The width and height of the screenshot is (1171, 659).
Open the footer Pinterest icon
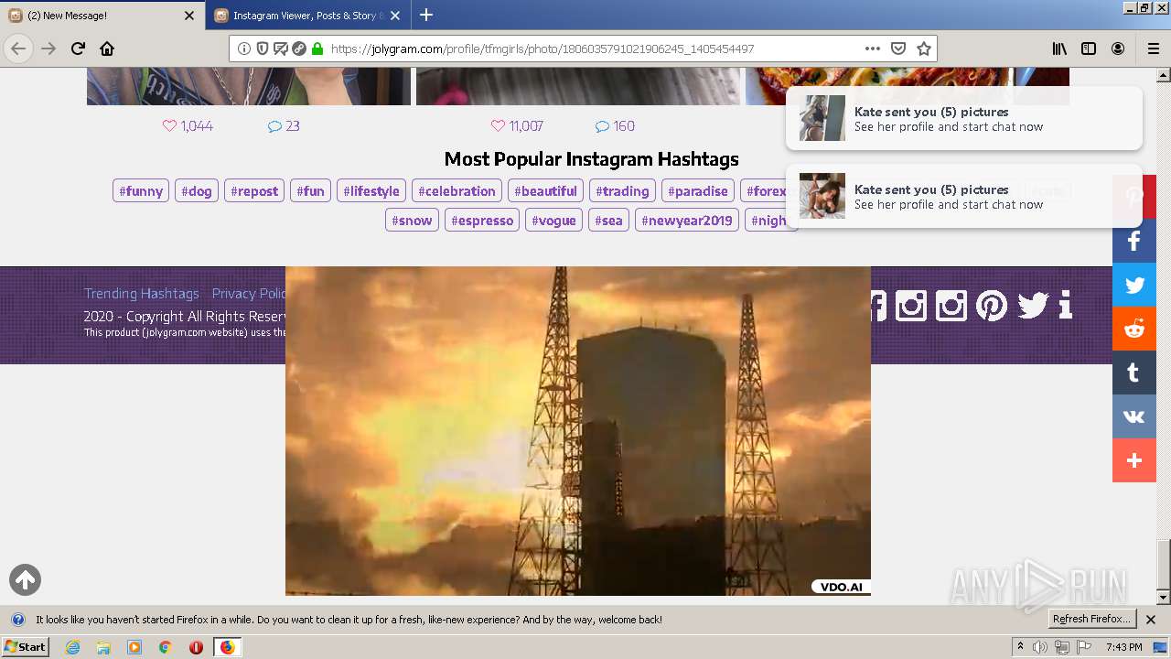992,305
